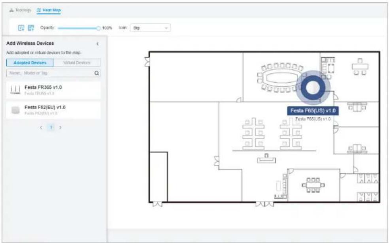Click the Festa F65(US) v1.0 blue label

pos(313,111)
